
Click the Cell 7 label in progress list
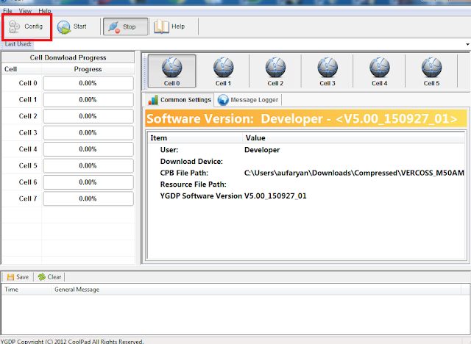[x=28, y=198]
